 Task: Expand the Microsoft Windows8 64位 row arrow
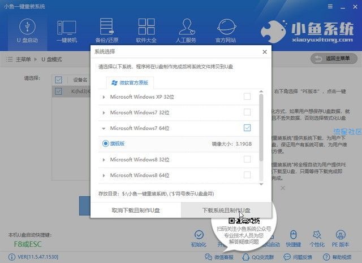104,176
